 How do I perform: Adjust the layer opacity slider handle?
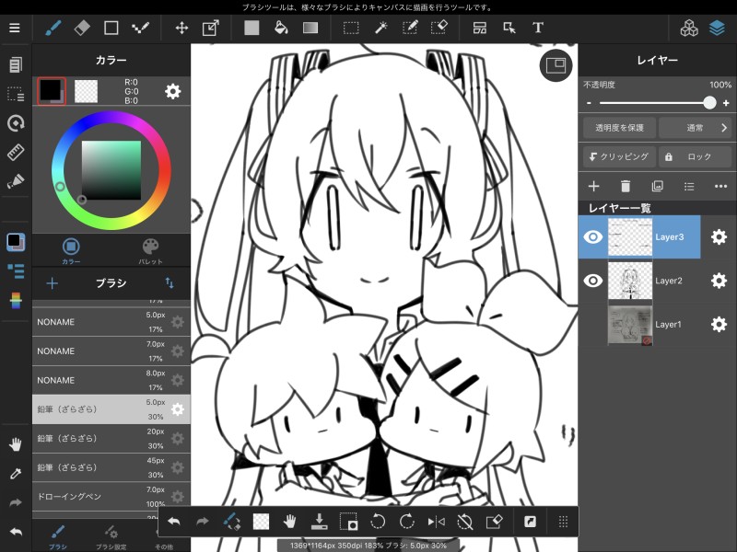(x=709, y=103)
